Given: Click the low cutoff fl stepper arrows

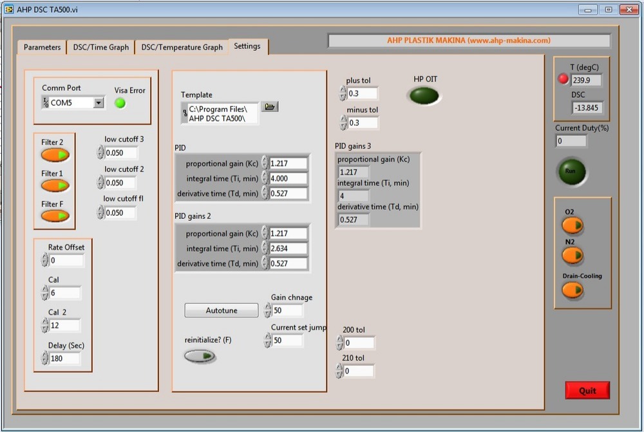Looking at the screenshot, I should tap(100, 212).
